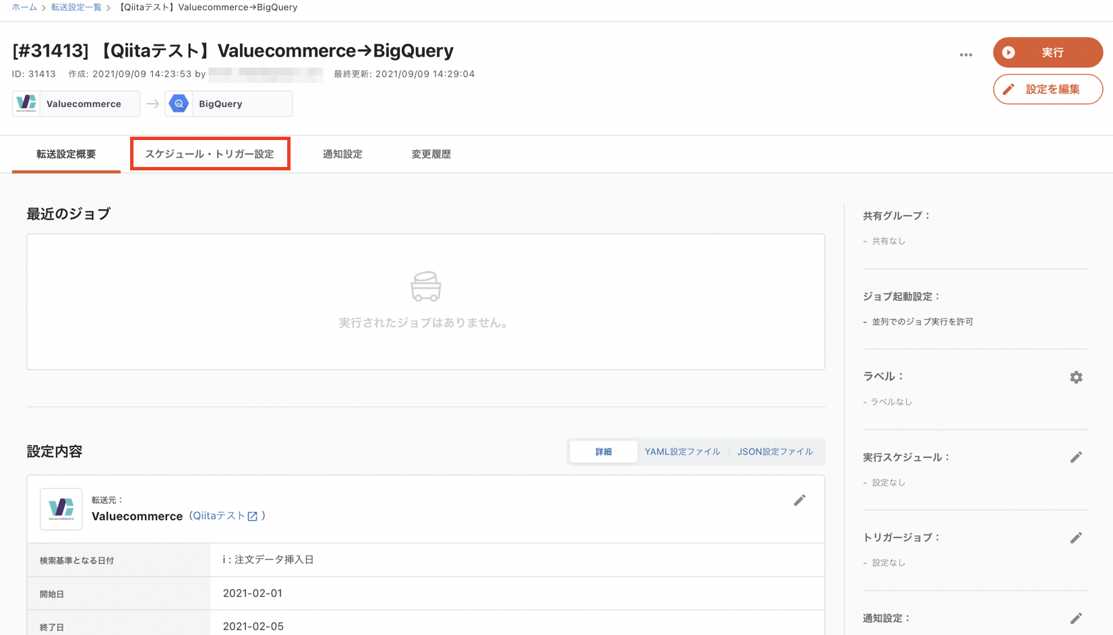Screen dimensions: 1113x635
Task: Click the 2021-02-01 start date value
Action: (252, 593)
